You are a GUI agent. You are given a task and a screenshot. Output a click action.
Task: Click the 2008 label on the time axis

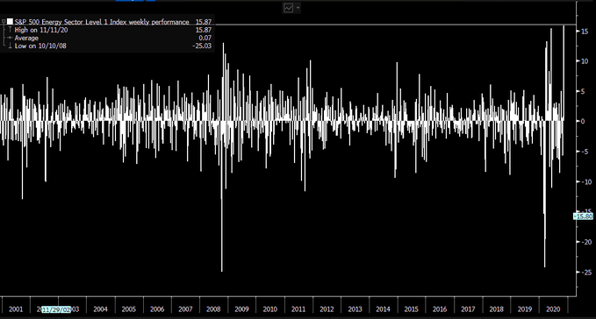coord(213,309)
